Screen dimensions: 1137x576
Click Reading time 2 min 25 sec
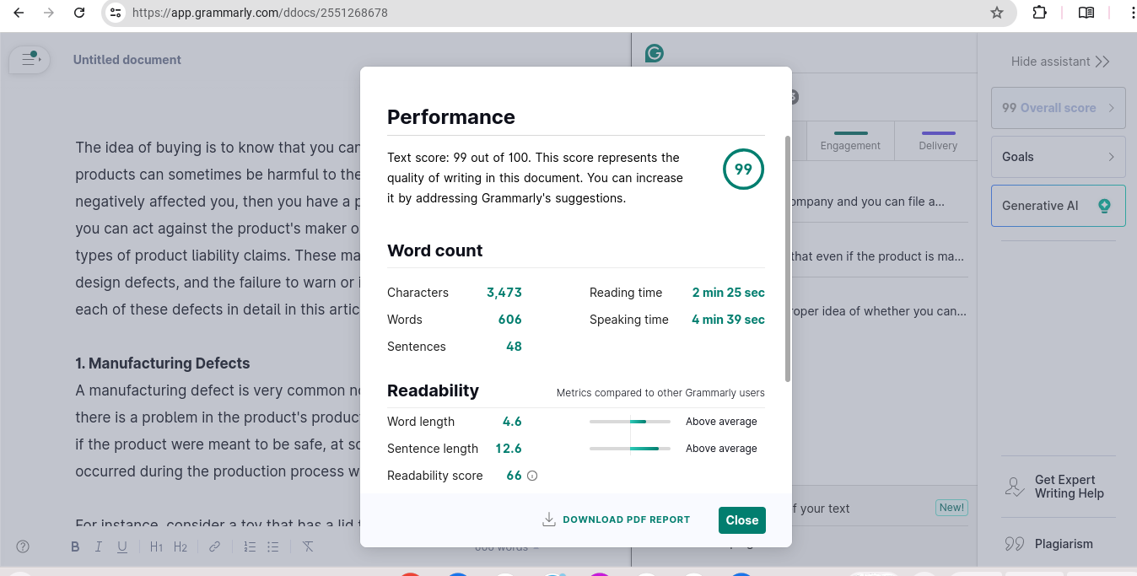(729, 293)
